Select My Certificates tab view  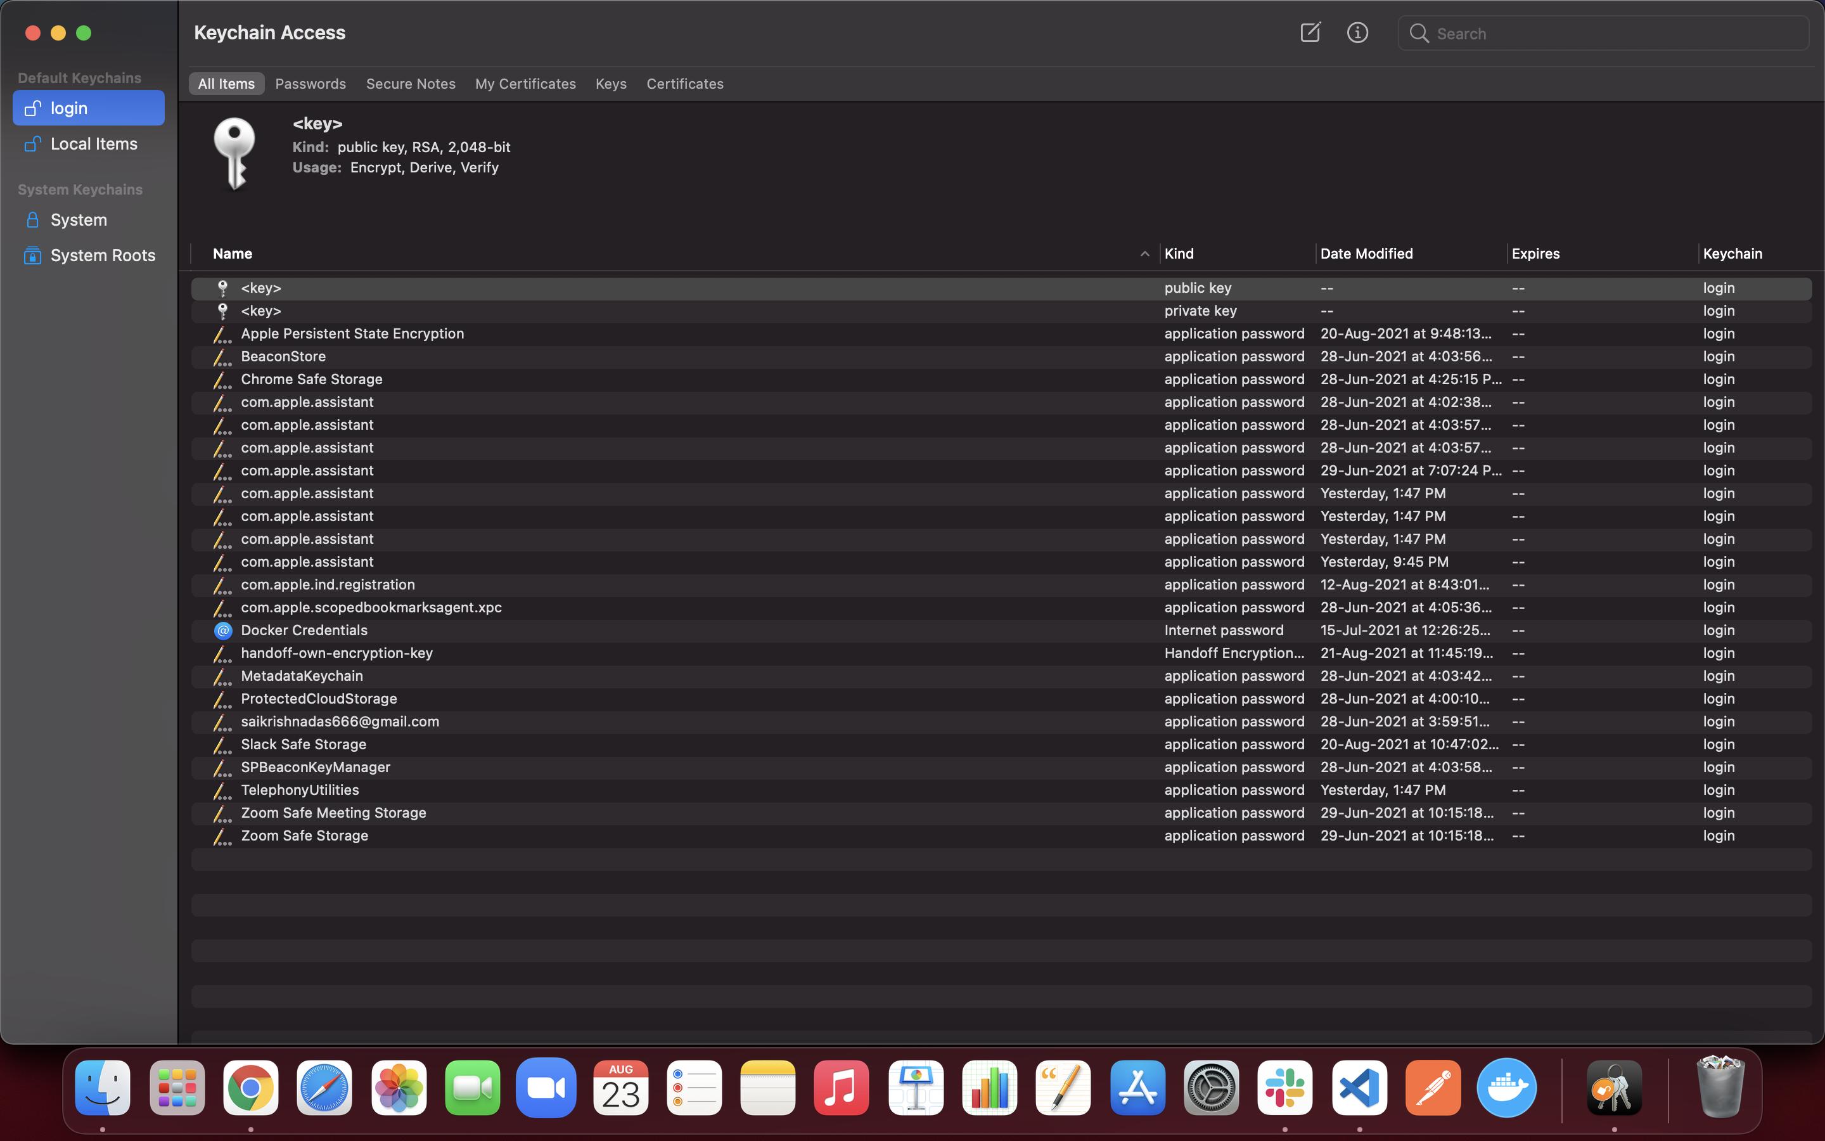tap(524, 84)
